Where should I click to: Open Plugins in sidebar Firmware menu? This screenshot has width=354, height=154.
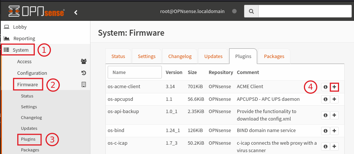[28, 139]
